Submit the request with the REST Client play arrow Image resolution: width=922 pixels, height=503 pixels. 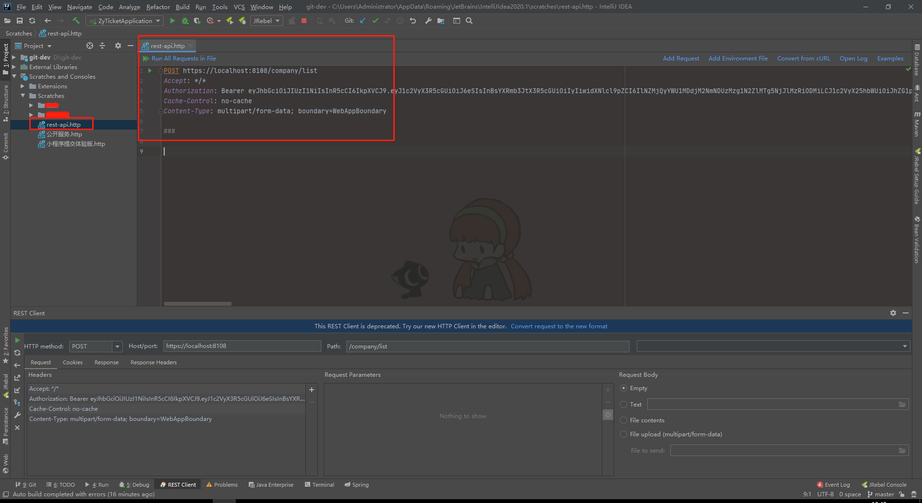pos(17,340)
